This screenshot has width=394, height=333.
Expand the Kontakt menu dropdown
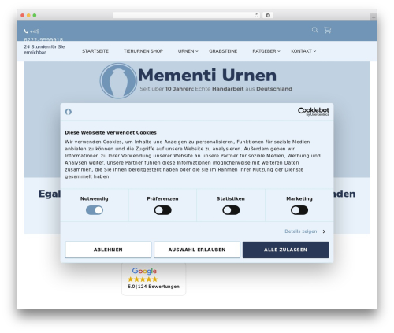pos(303,51)
